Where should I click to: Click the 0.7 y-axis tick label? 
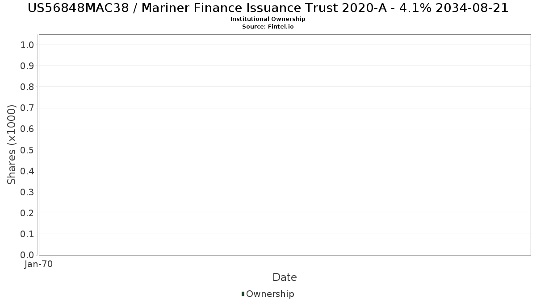tap(27, 108)
